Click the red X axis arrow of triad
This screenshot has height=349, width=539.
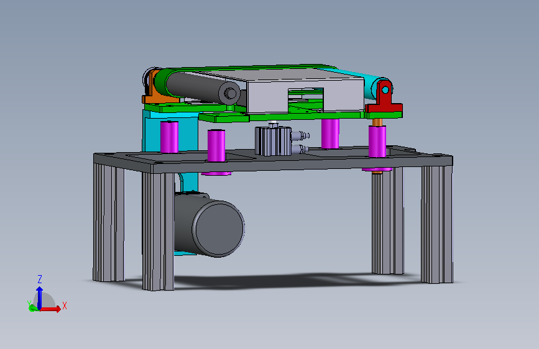[51, 309]
